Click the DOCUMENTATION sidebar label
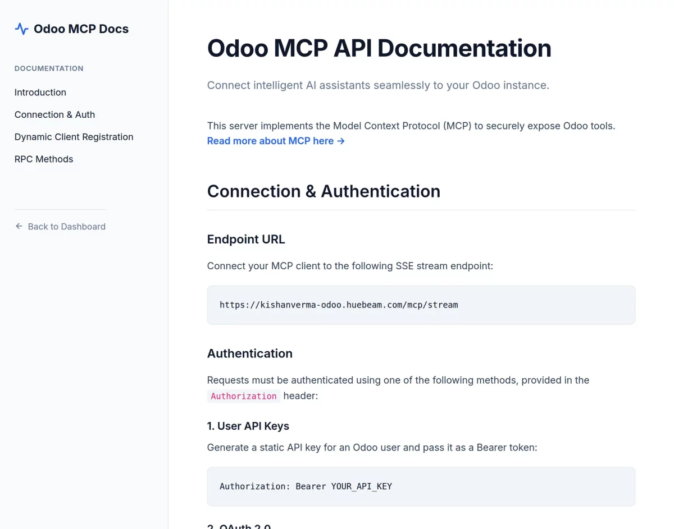The height and width of the screenshot is (529, 674). (x=49, y=68)
